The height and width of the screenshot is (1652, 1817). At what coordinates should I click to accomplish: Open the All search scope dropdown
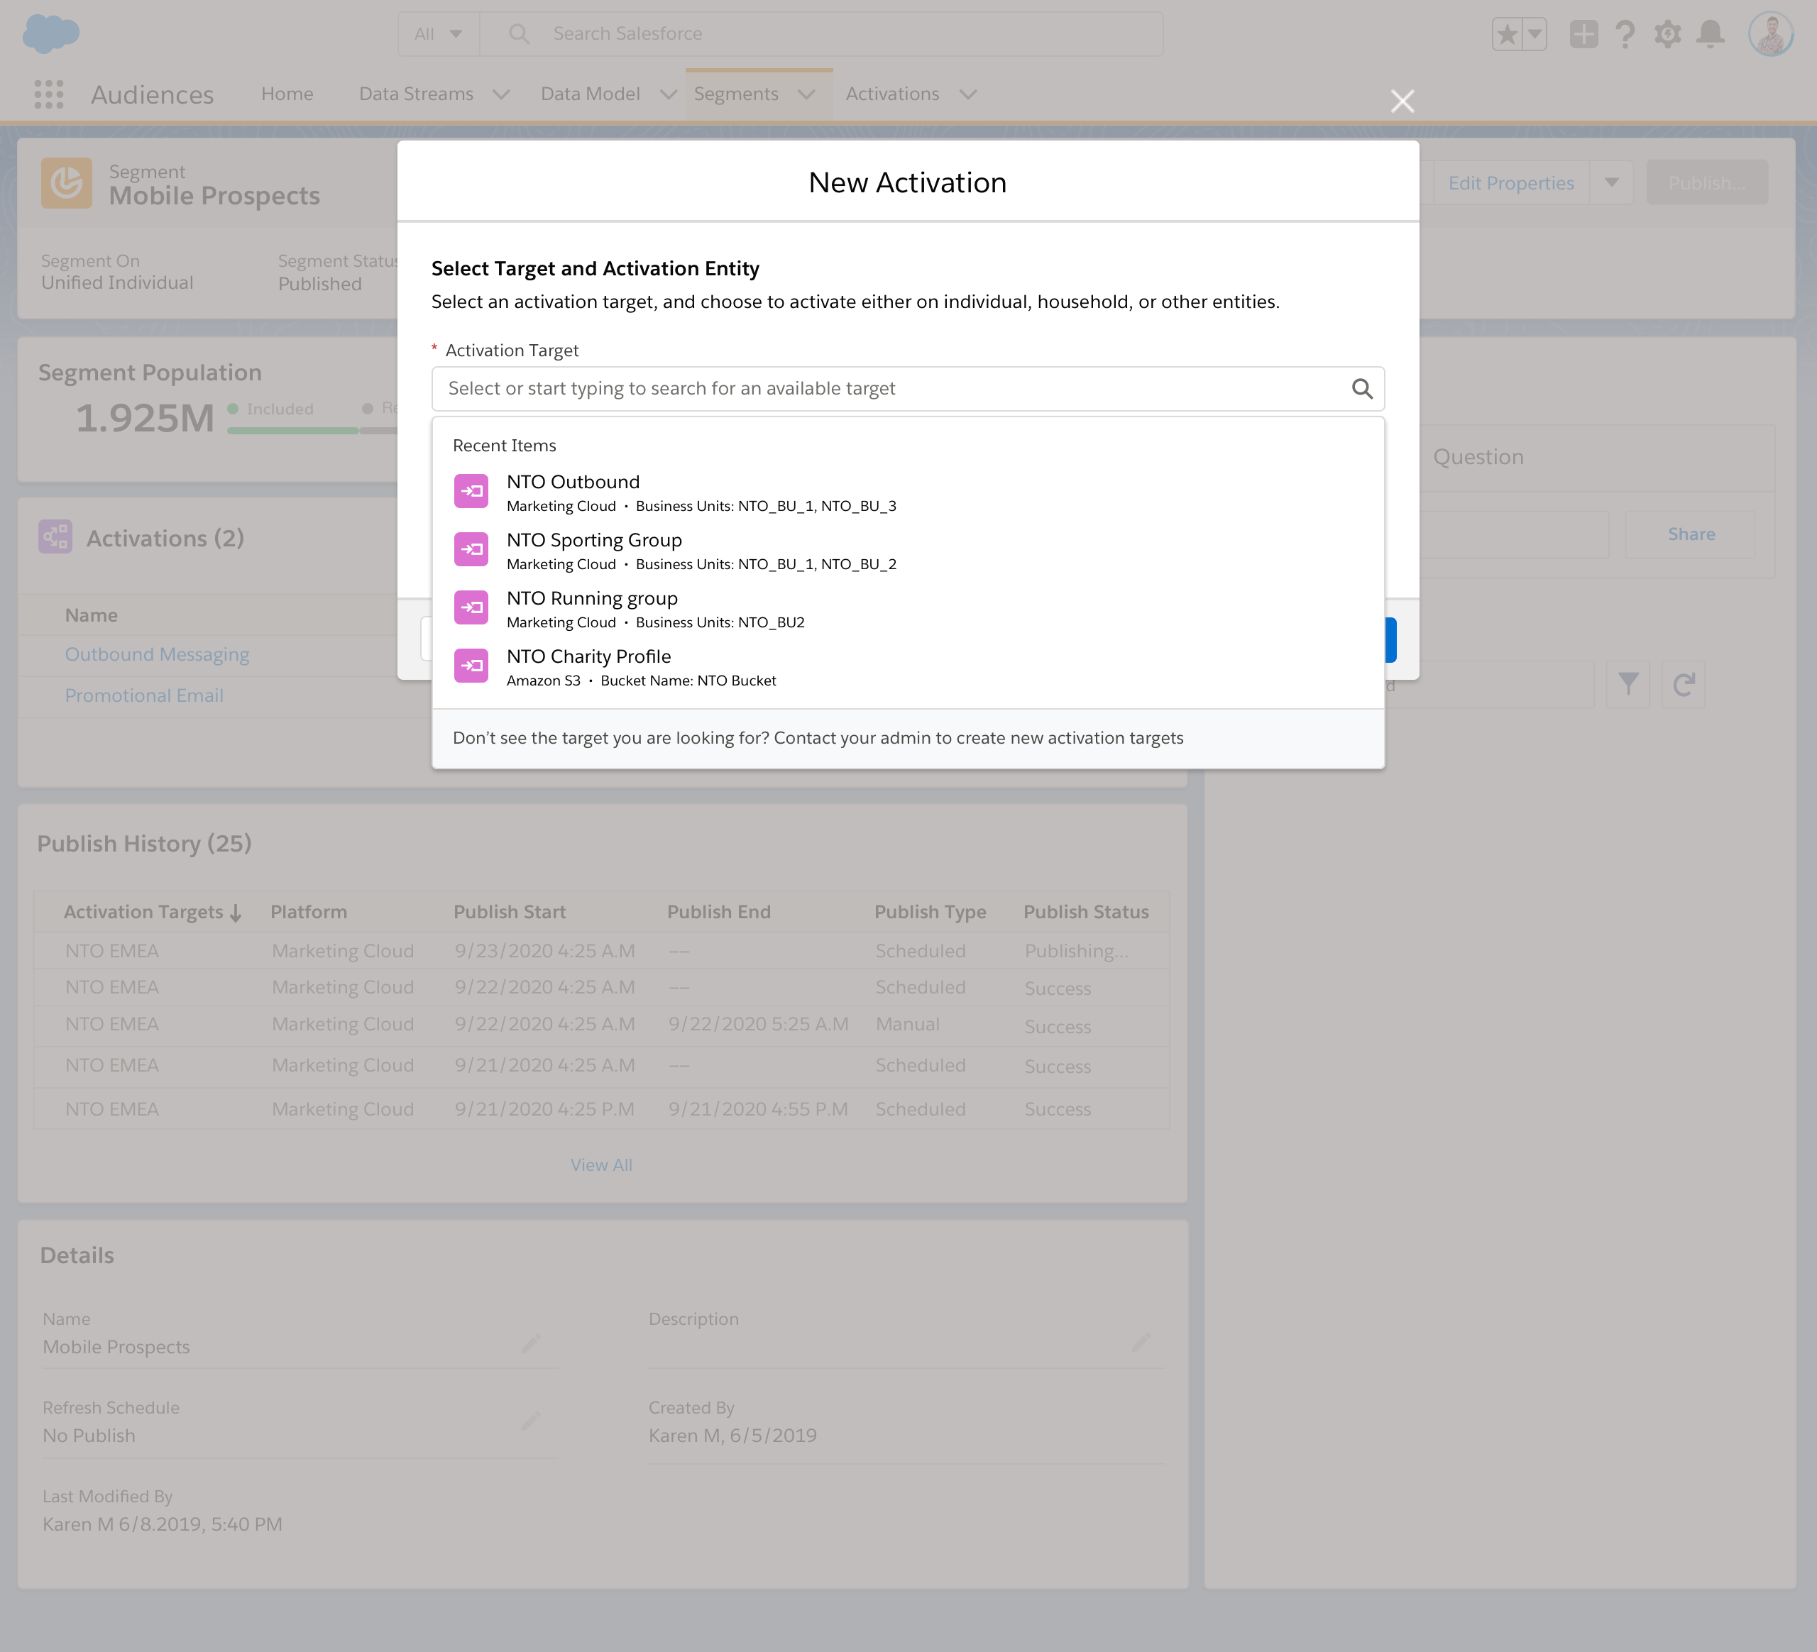[x=438, y=34]
